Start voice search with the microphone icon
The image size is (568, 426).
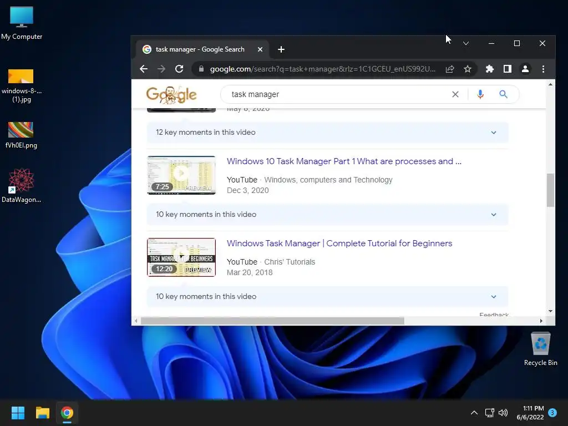click(480, 94)
